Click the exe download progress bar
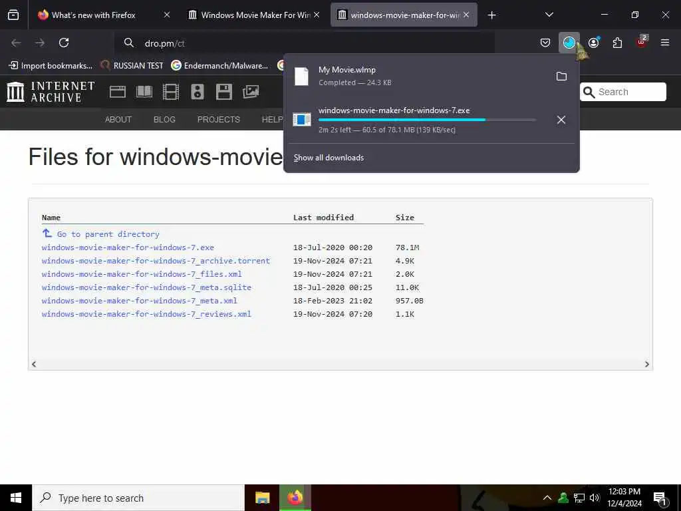This screenshot has width=681, height=511. click(x=427, y=120)
